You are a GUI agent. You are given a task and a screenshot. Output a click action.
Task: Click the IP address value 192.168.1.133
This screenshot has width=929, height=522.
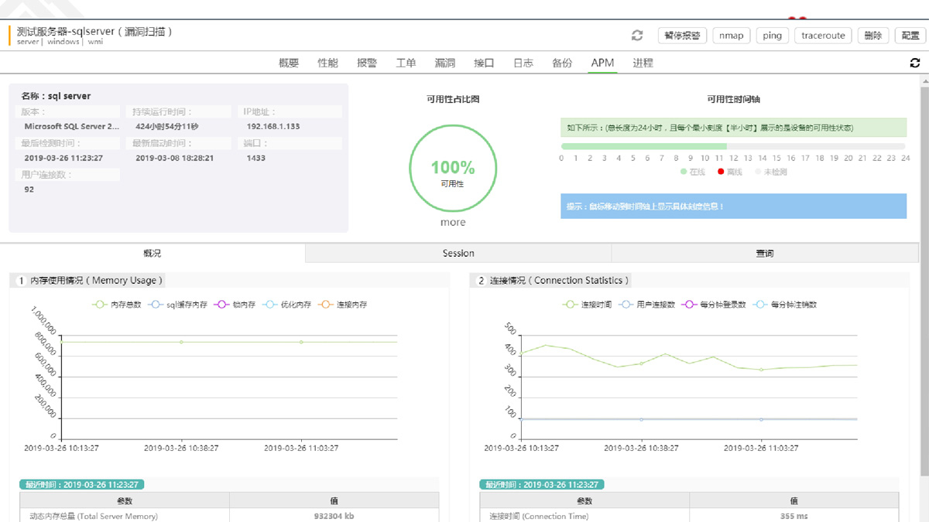(273, 126)
